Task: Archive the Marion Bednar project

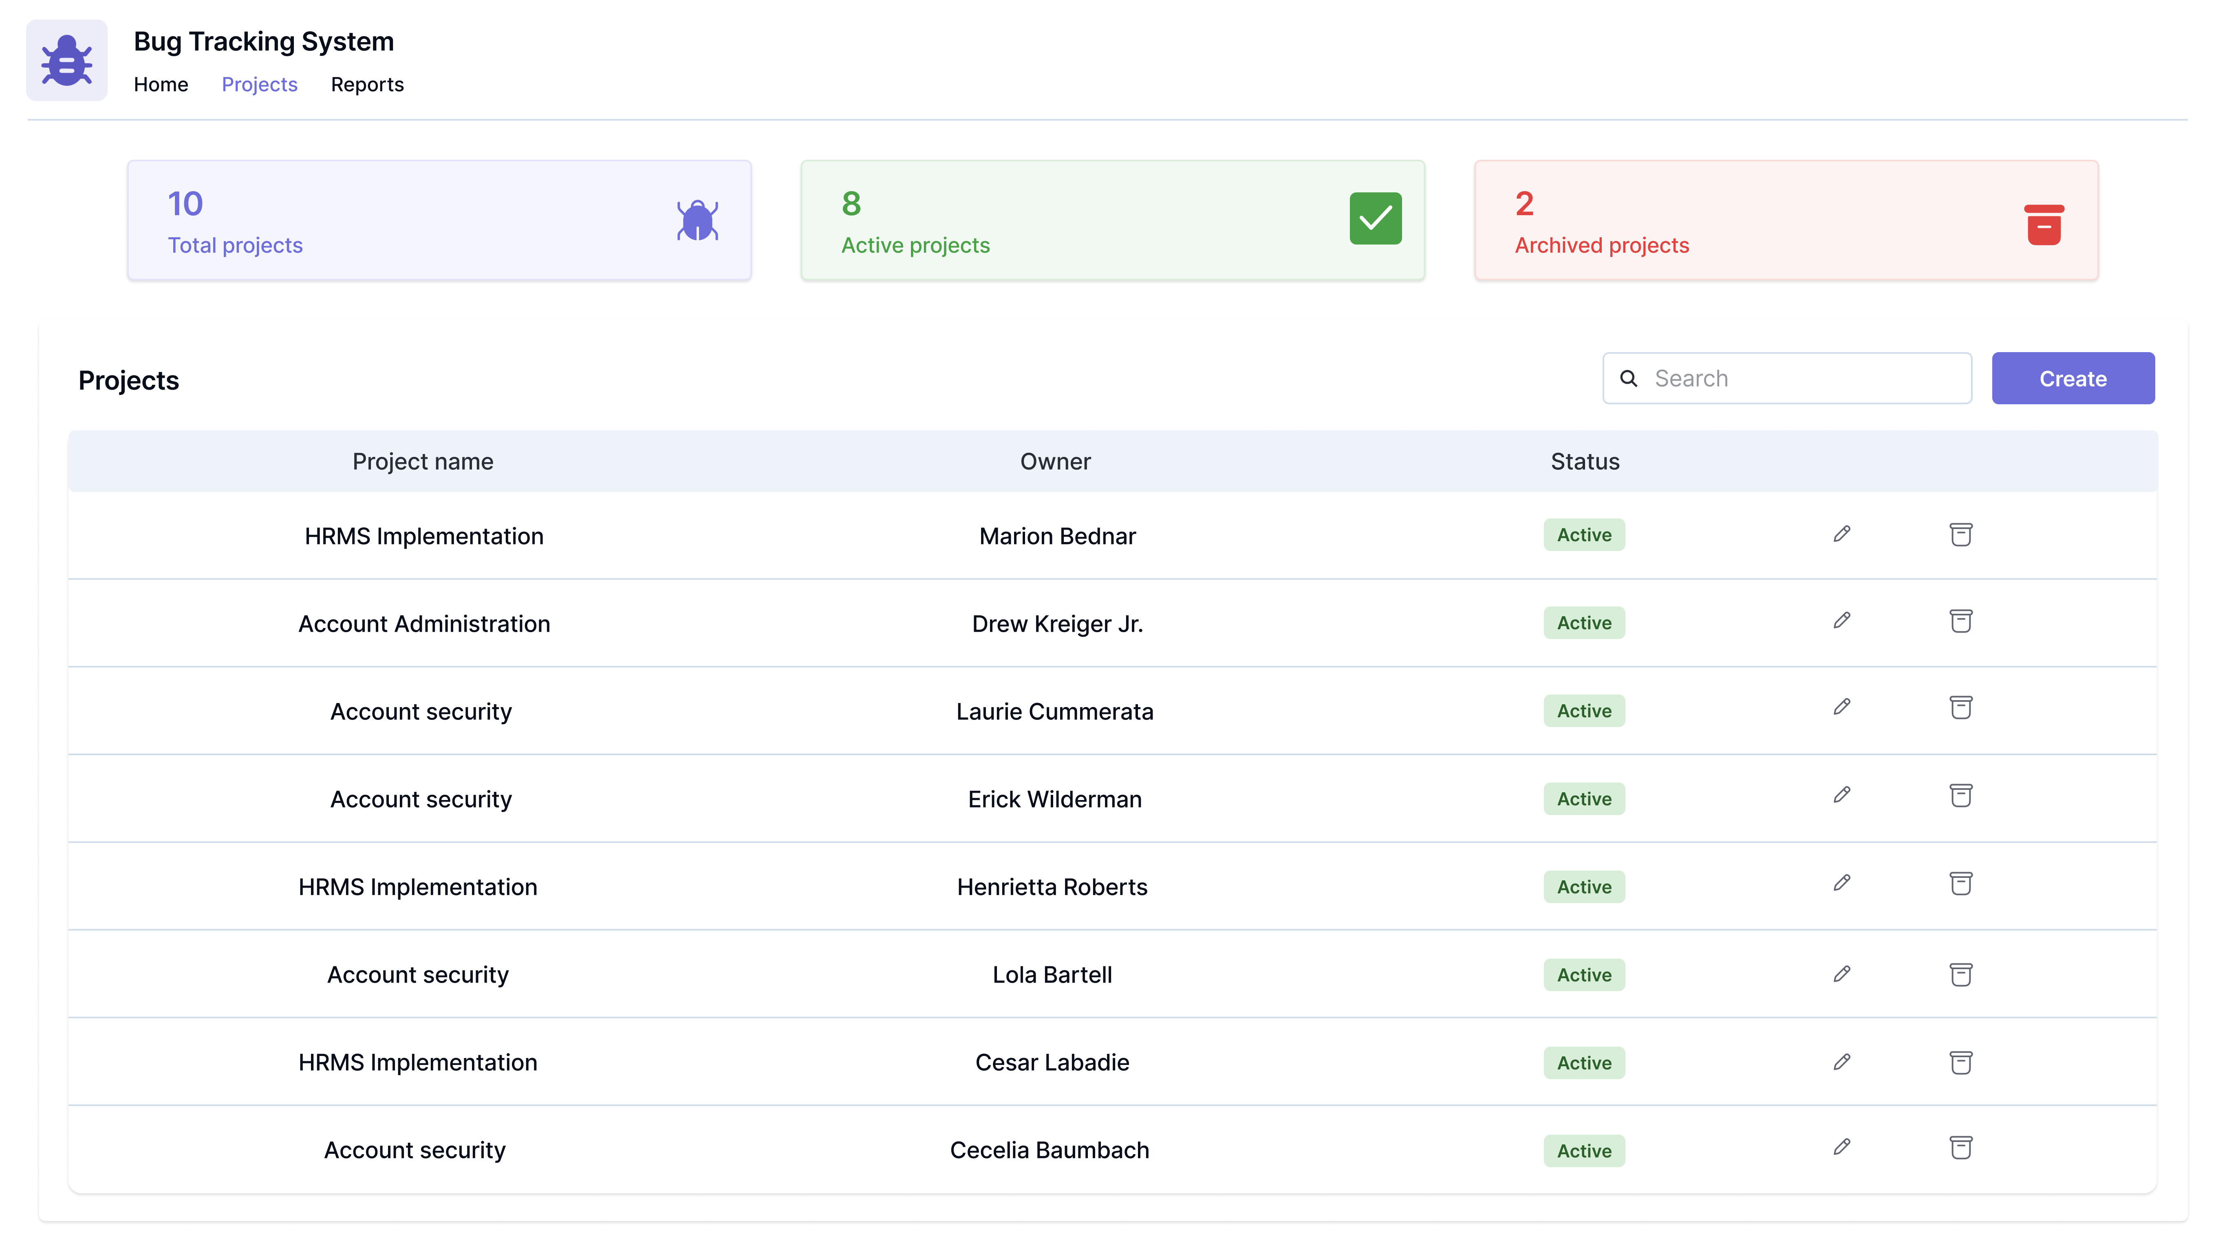Action: [x=1961, y=534]
